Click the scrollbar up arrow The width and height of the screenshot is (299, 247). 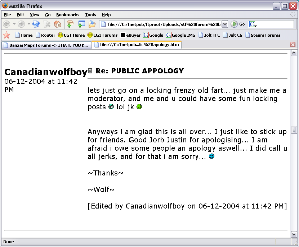[x=294, y=53]
